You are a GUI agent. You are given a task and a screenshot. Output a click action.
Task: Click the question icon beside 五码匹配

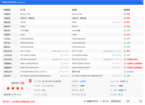pyautogui.click(x=122, y=95)
